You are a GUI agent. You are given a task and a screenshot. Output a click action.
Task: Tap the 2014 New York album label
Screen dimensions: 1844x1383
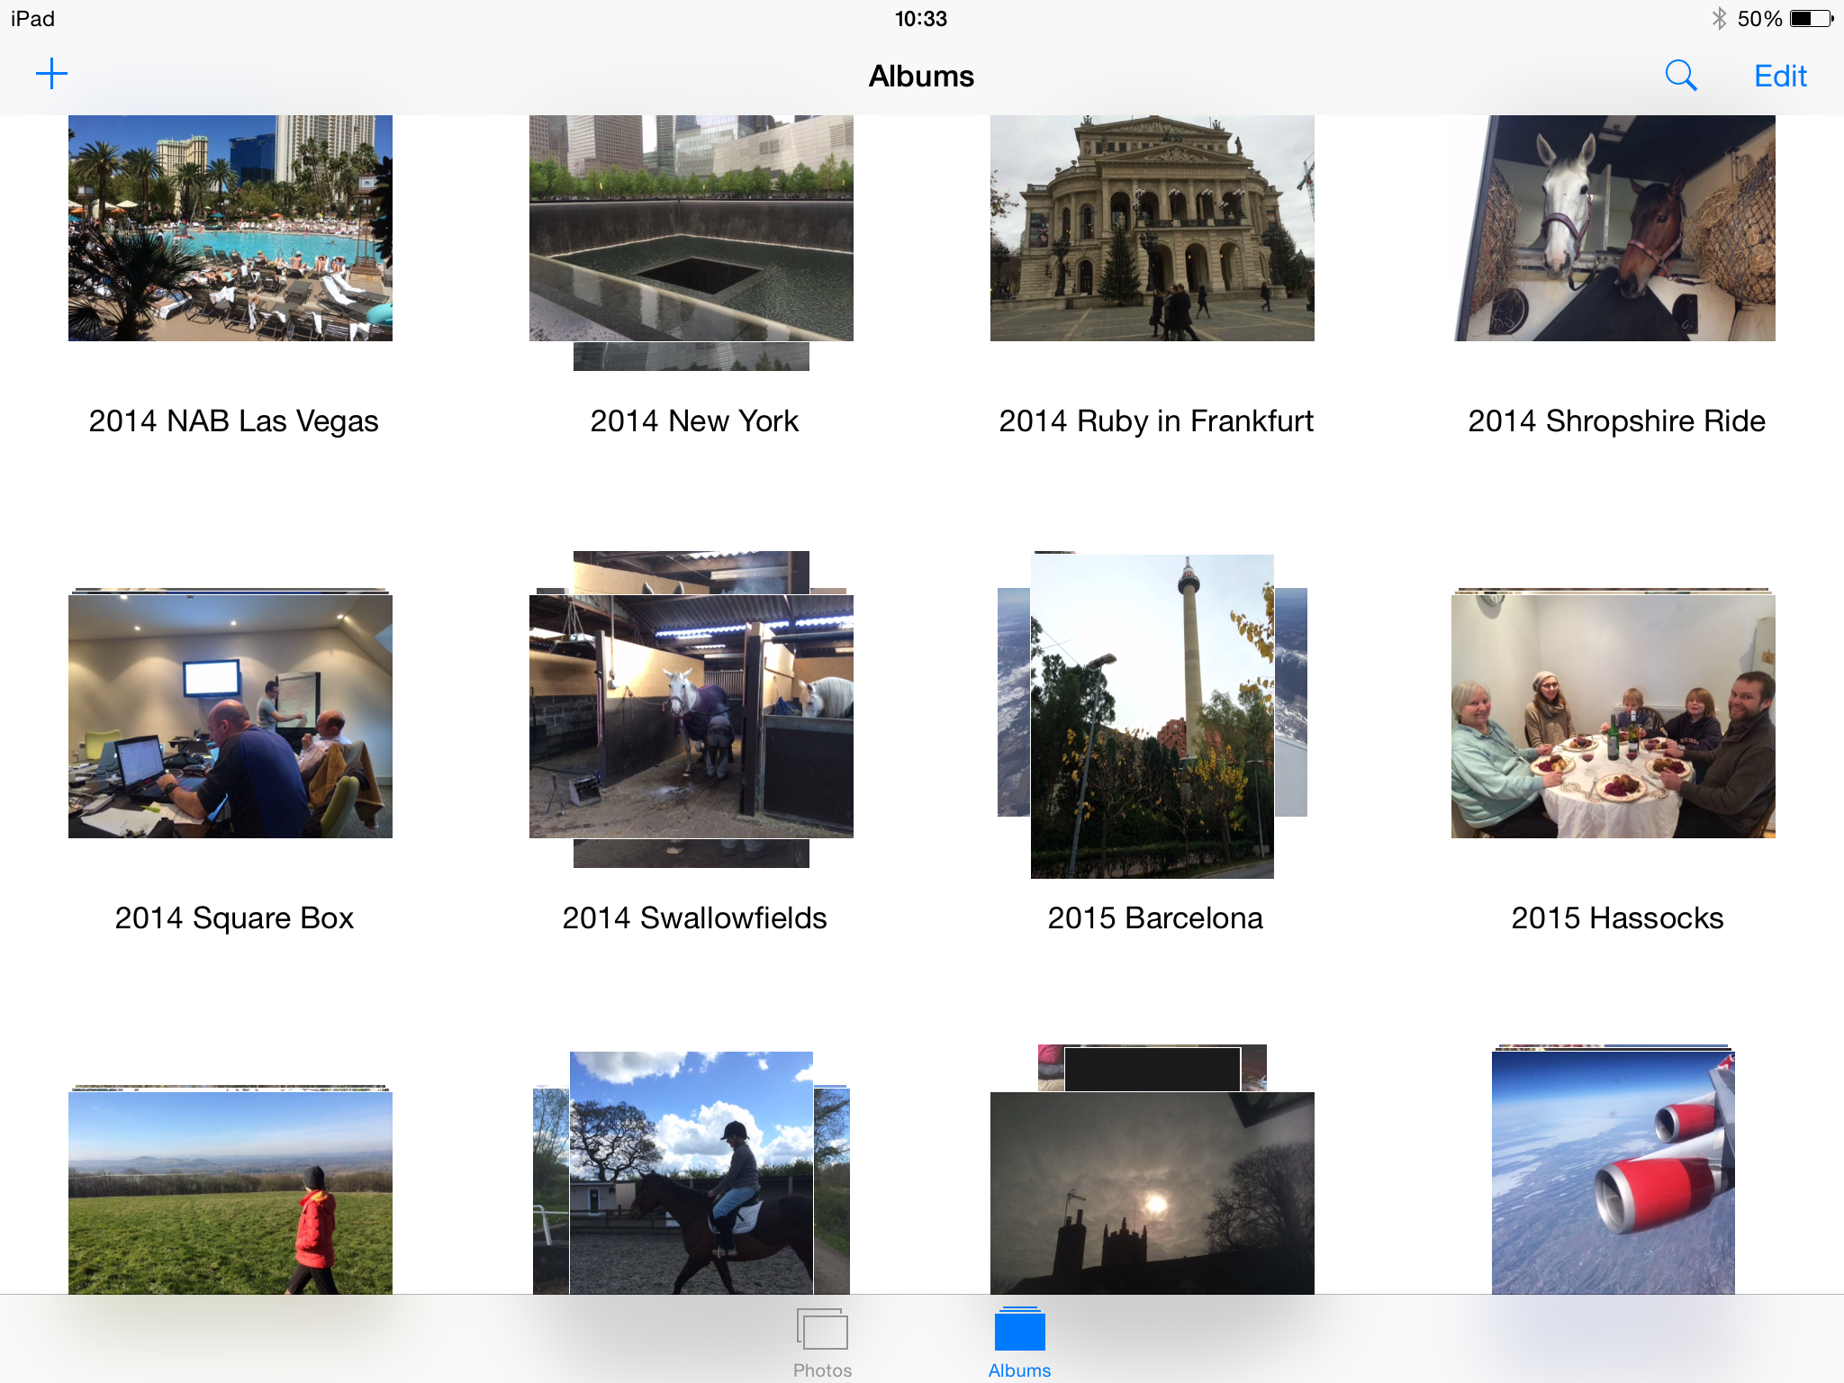pyautogui.click(x=694, y=421)
